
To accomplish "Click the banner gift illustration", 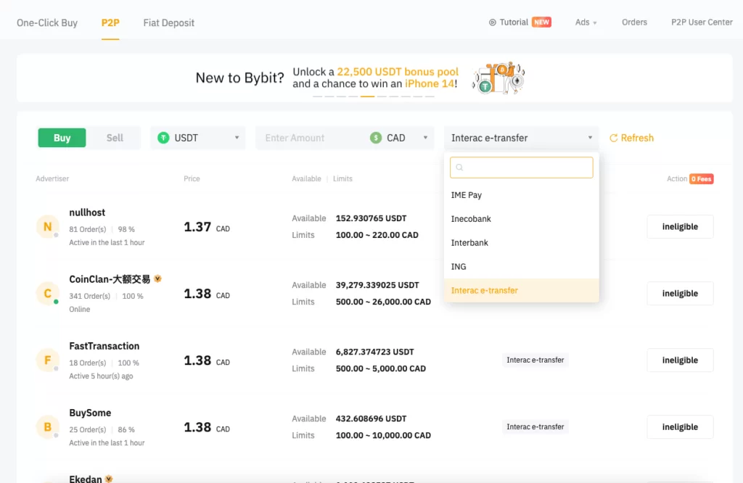I will point(498,78).
